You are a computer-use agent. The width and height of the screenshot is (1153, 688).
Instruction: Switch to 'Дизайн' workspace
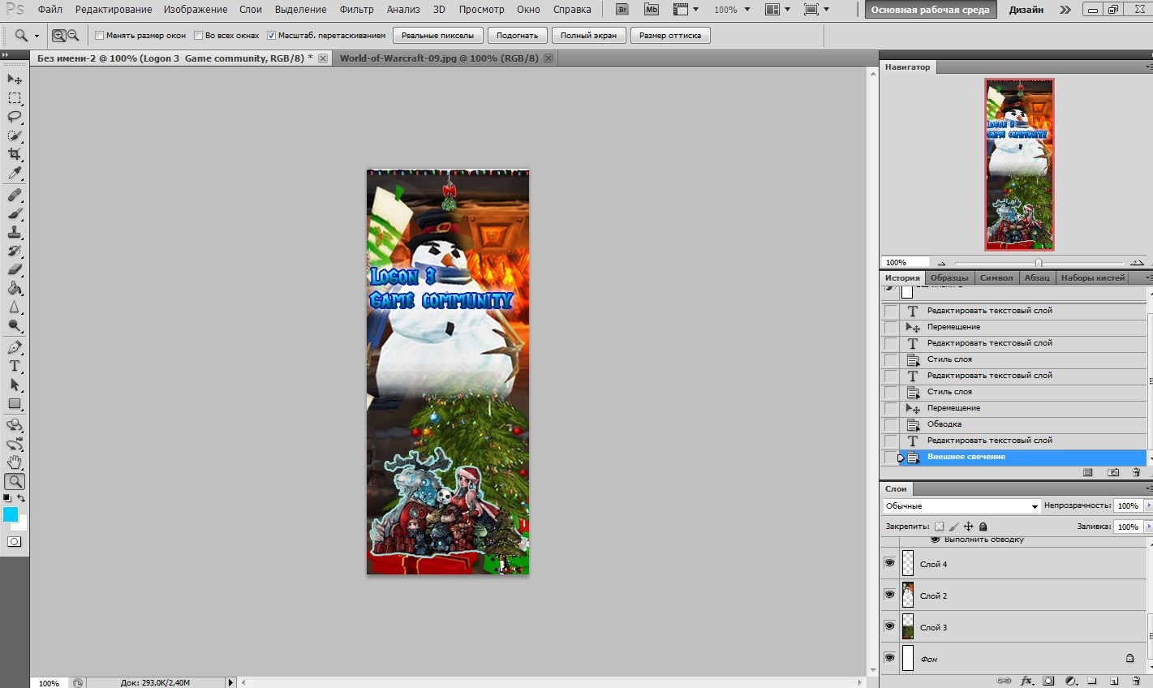pos(1026,10)
